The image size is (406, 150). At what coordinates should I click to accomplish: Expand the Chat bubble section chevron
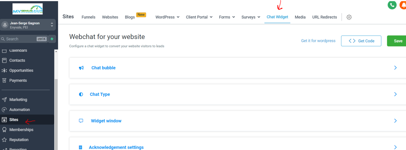395,68
